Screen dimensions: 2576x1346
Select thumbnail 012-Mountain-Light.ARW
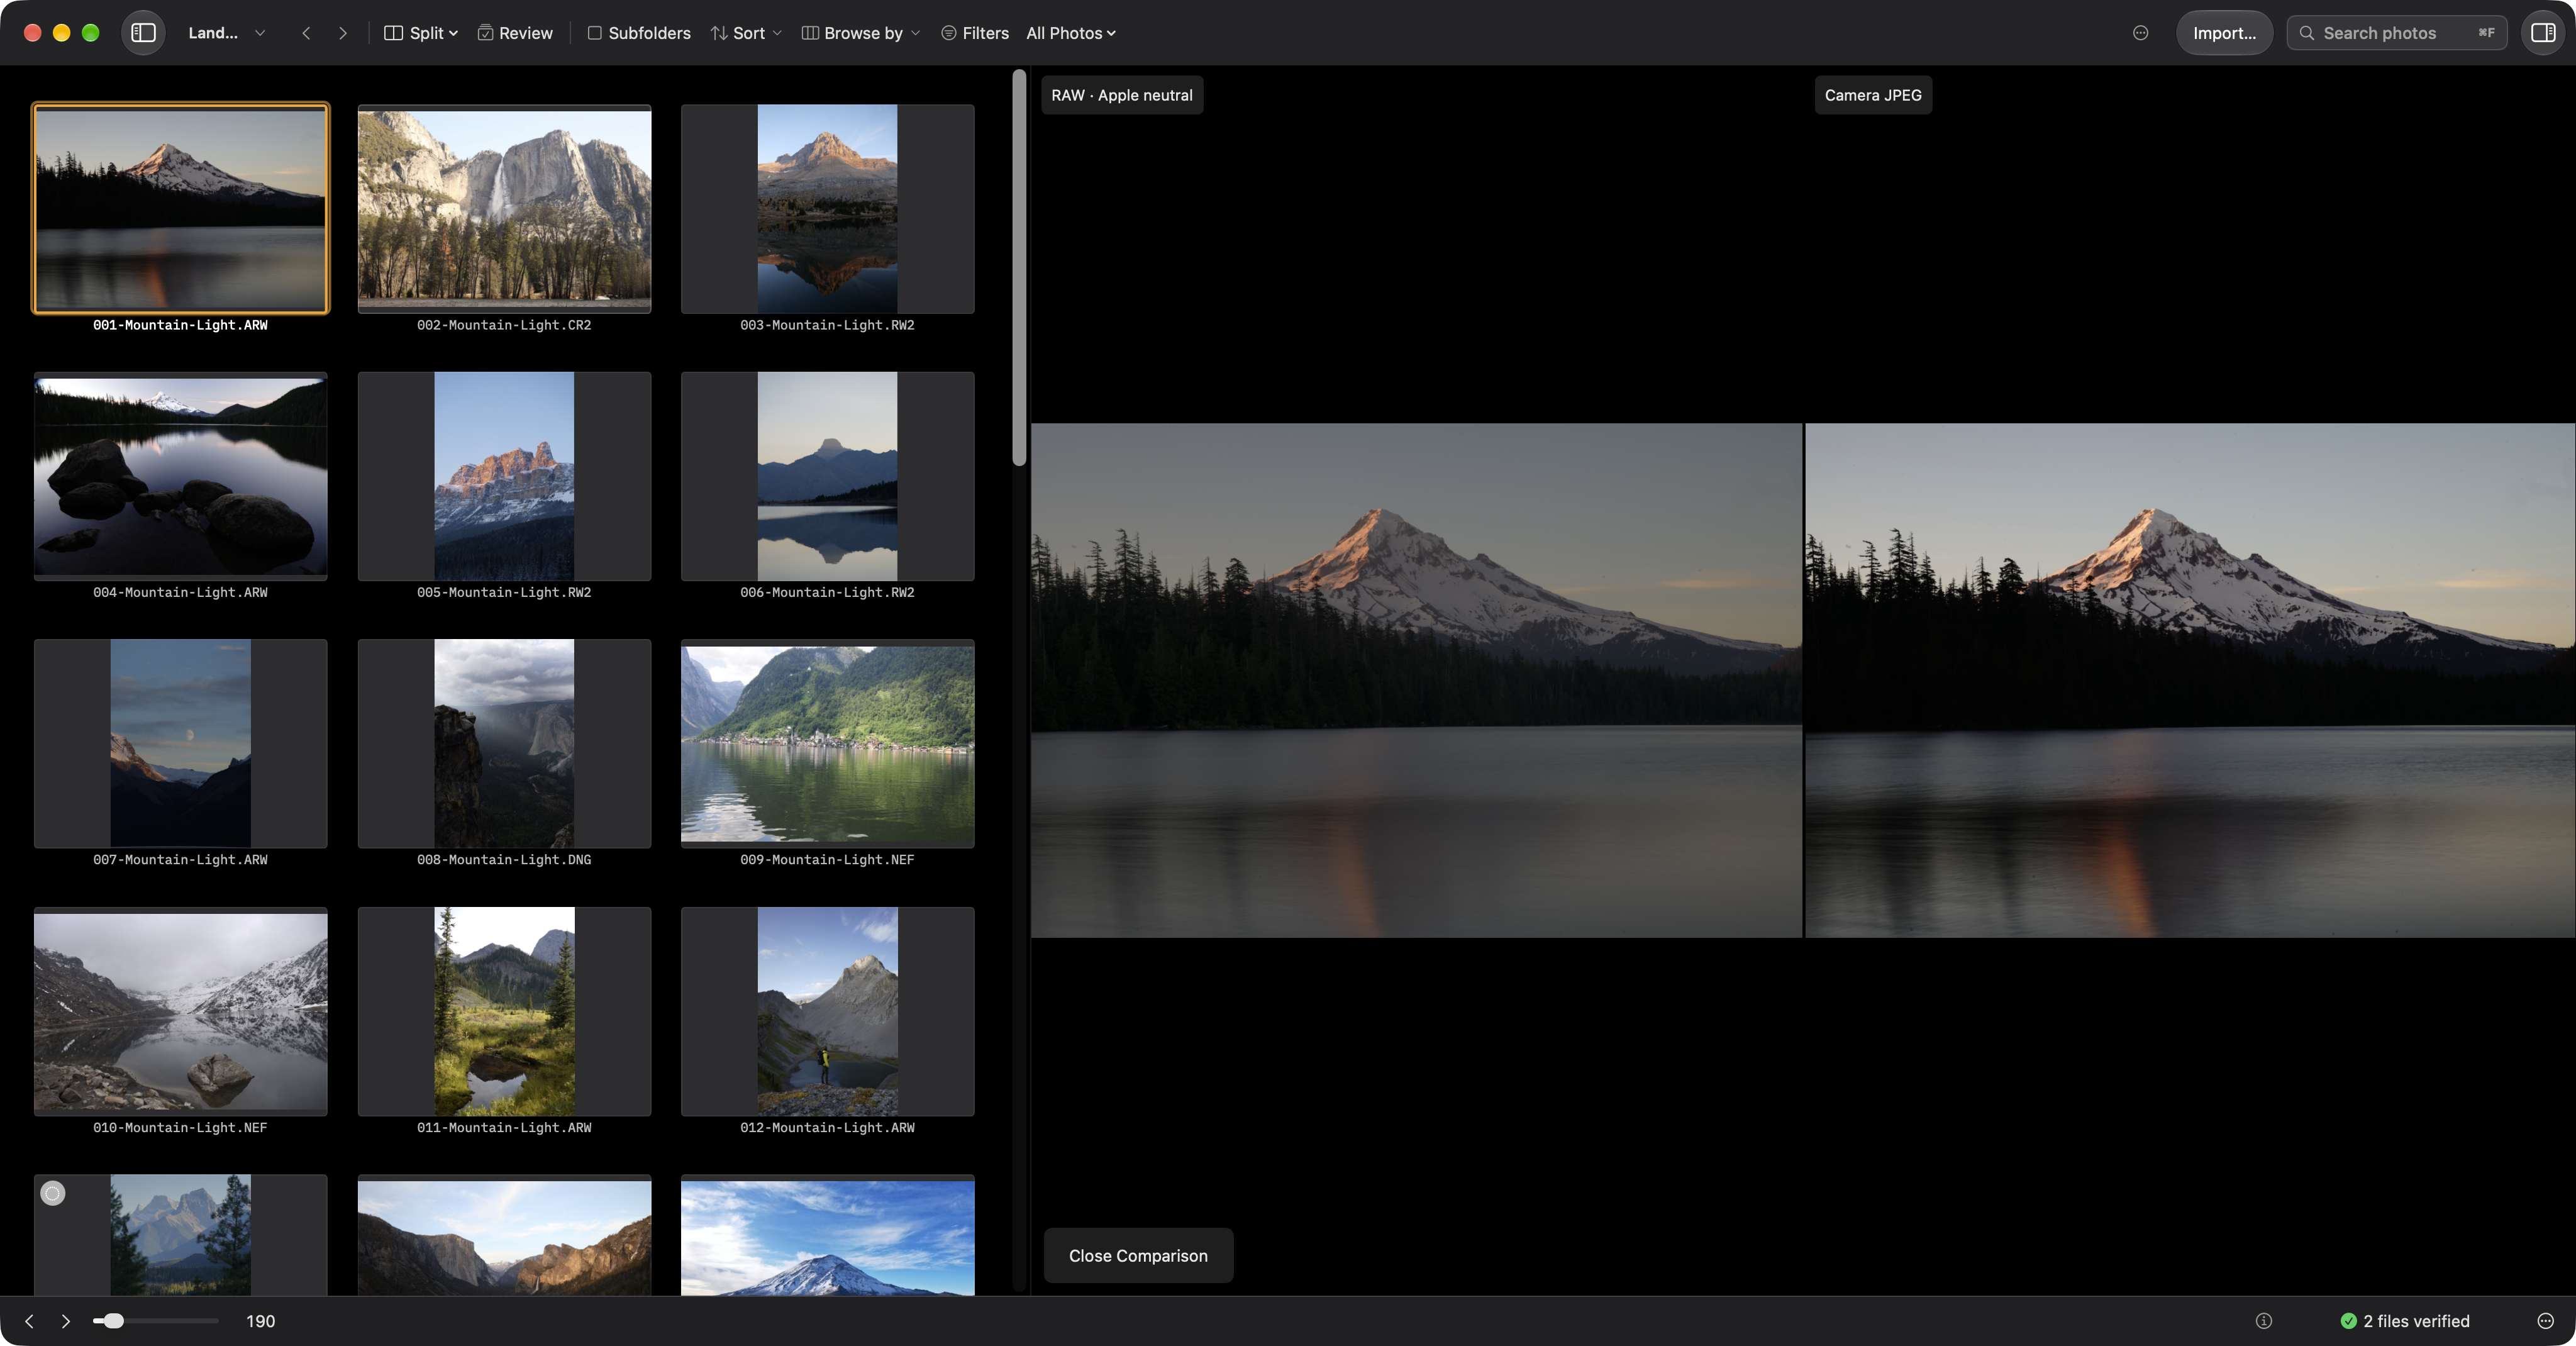827,1011
